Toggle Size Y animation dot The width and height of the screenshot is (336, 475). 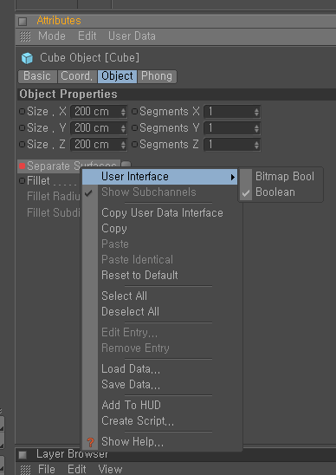[23, 127]
